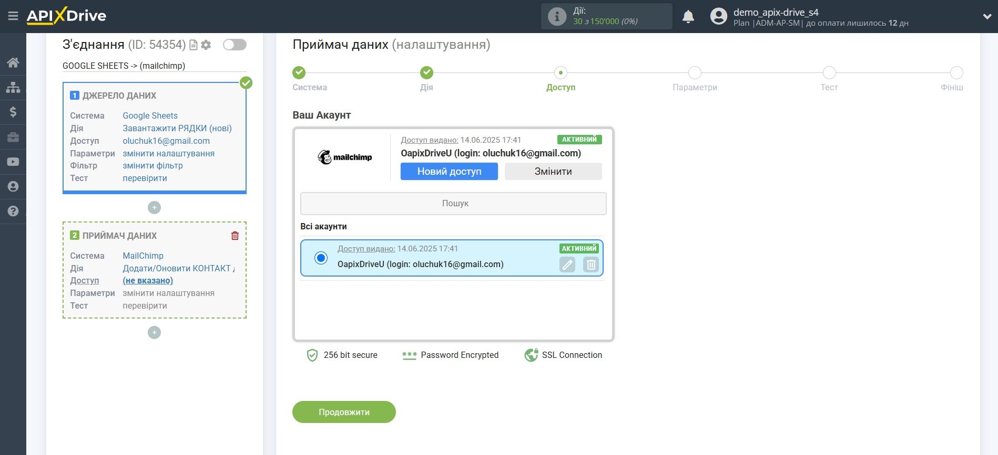Open the MailChimp system link
This screenshot has width=998, height=455.
click(x=143, y=256)
